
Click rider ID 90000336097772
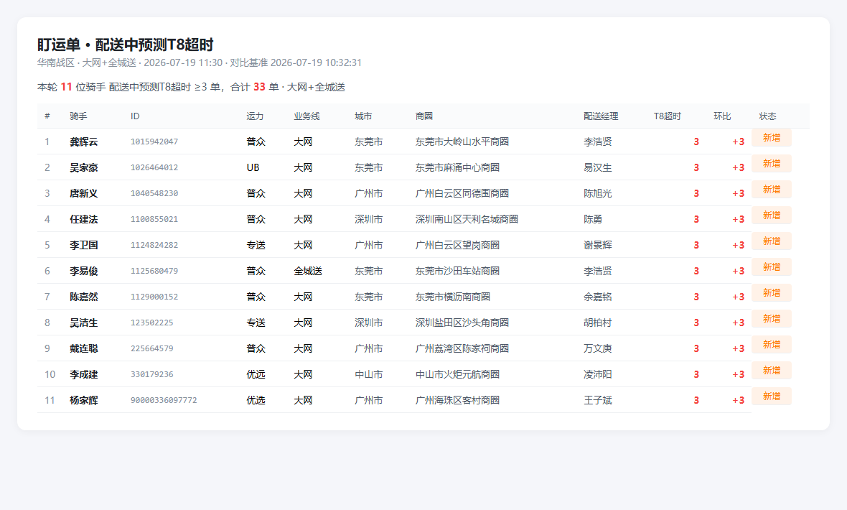164,400
